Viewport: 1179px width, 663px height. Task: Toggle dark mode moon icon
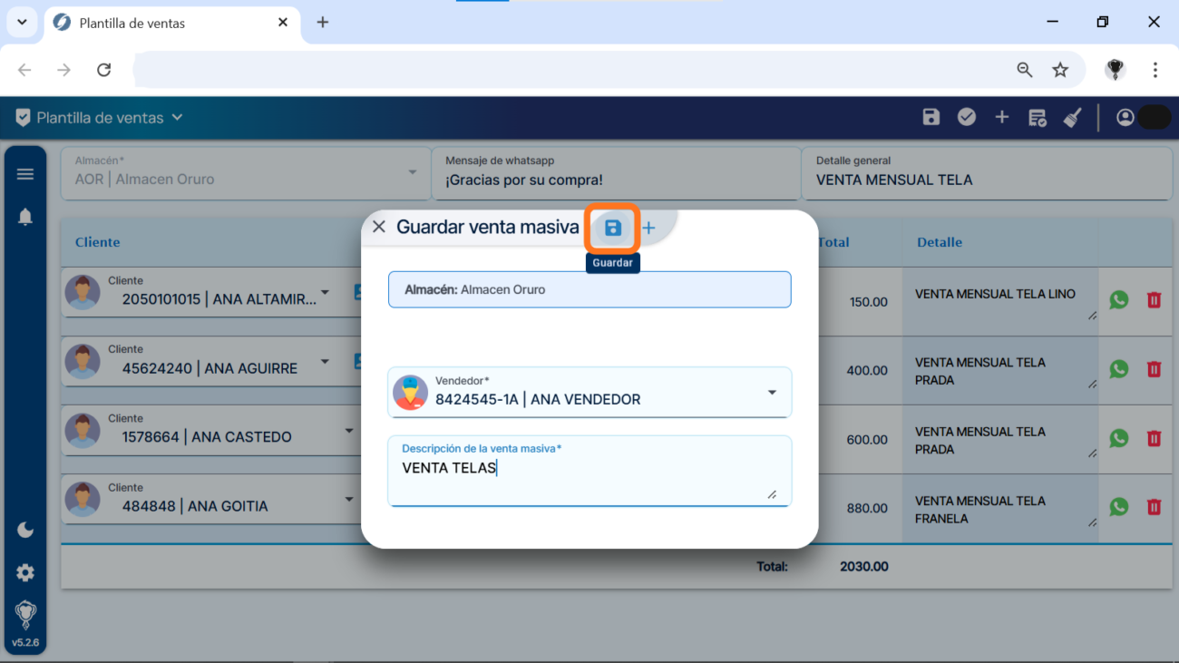click(x=25, y=530)
